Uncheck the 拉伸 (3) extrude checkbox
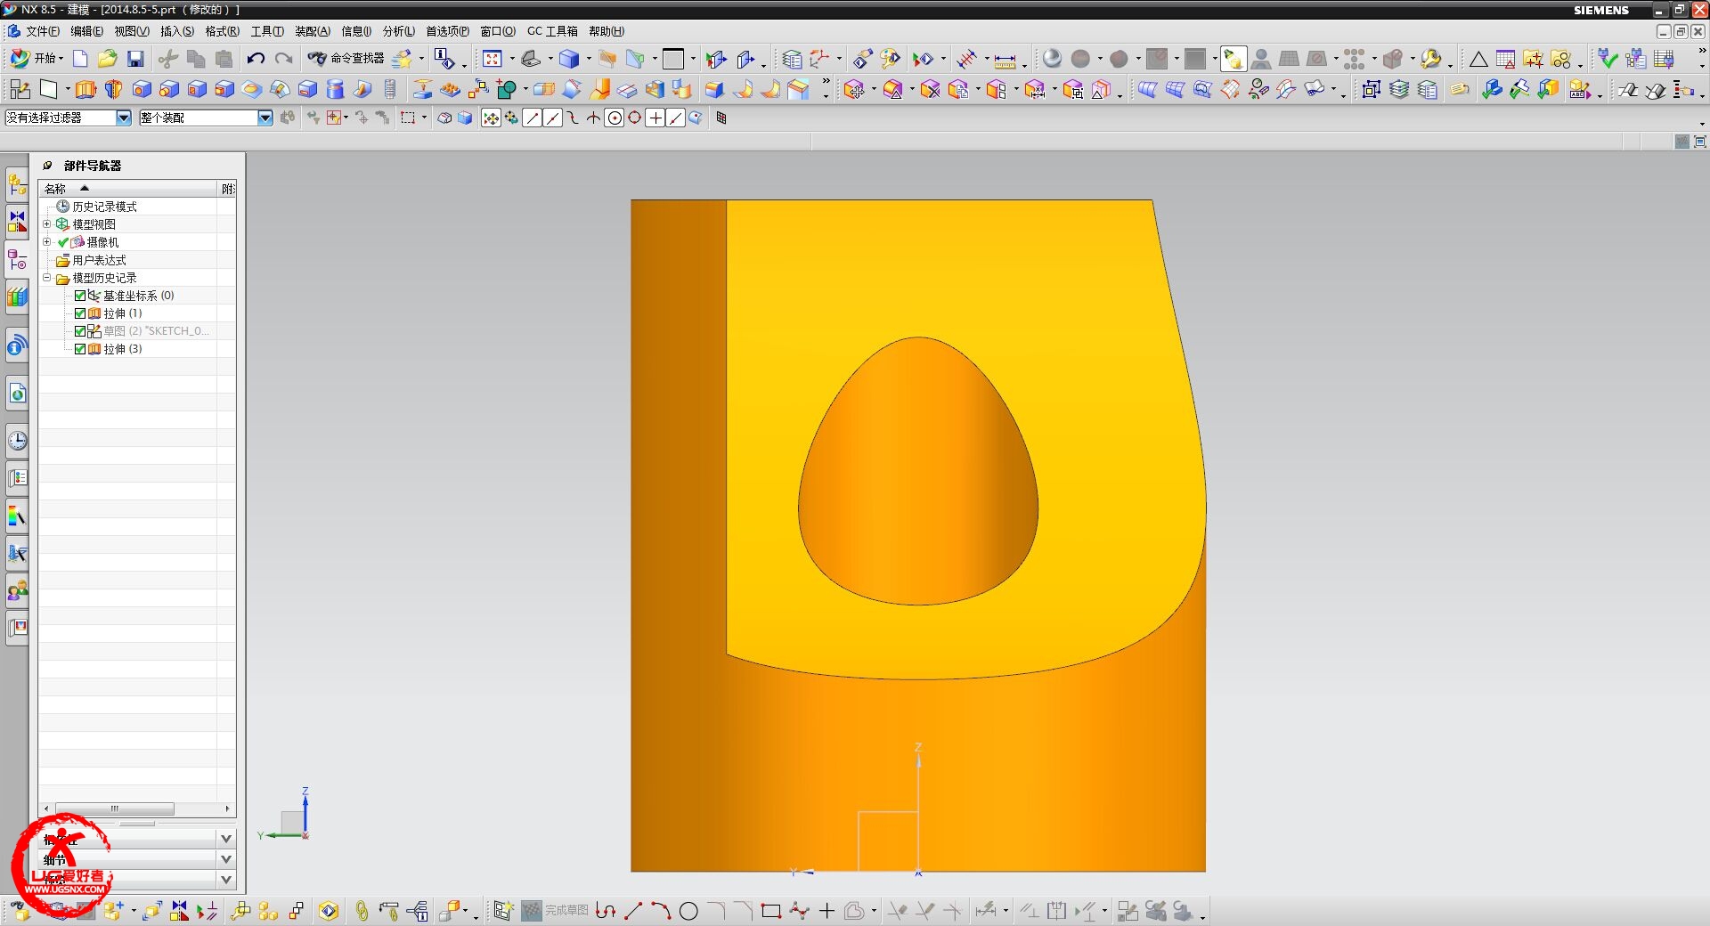Image resolution: width=1710 pixels, height=926 pixels. 80,349
